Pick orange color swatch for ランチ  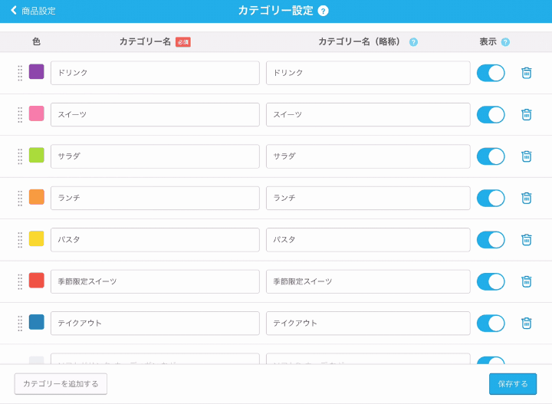pos(37,197)
